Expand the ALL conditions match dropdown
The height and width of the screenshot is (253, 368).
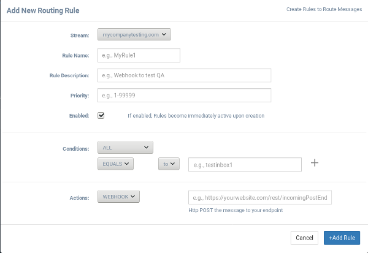tap(125, 147)
